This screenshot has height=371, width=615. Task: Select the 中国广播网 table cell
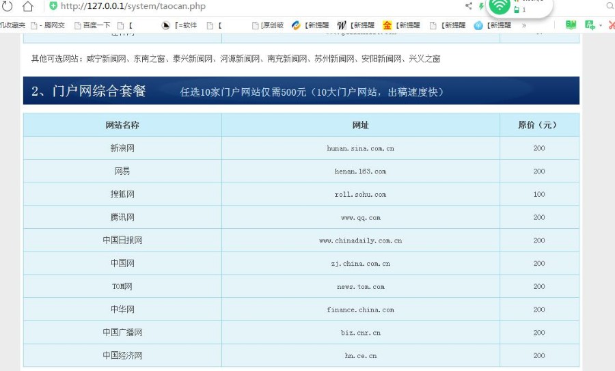[122, 333]
